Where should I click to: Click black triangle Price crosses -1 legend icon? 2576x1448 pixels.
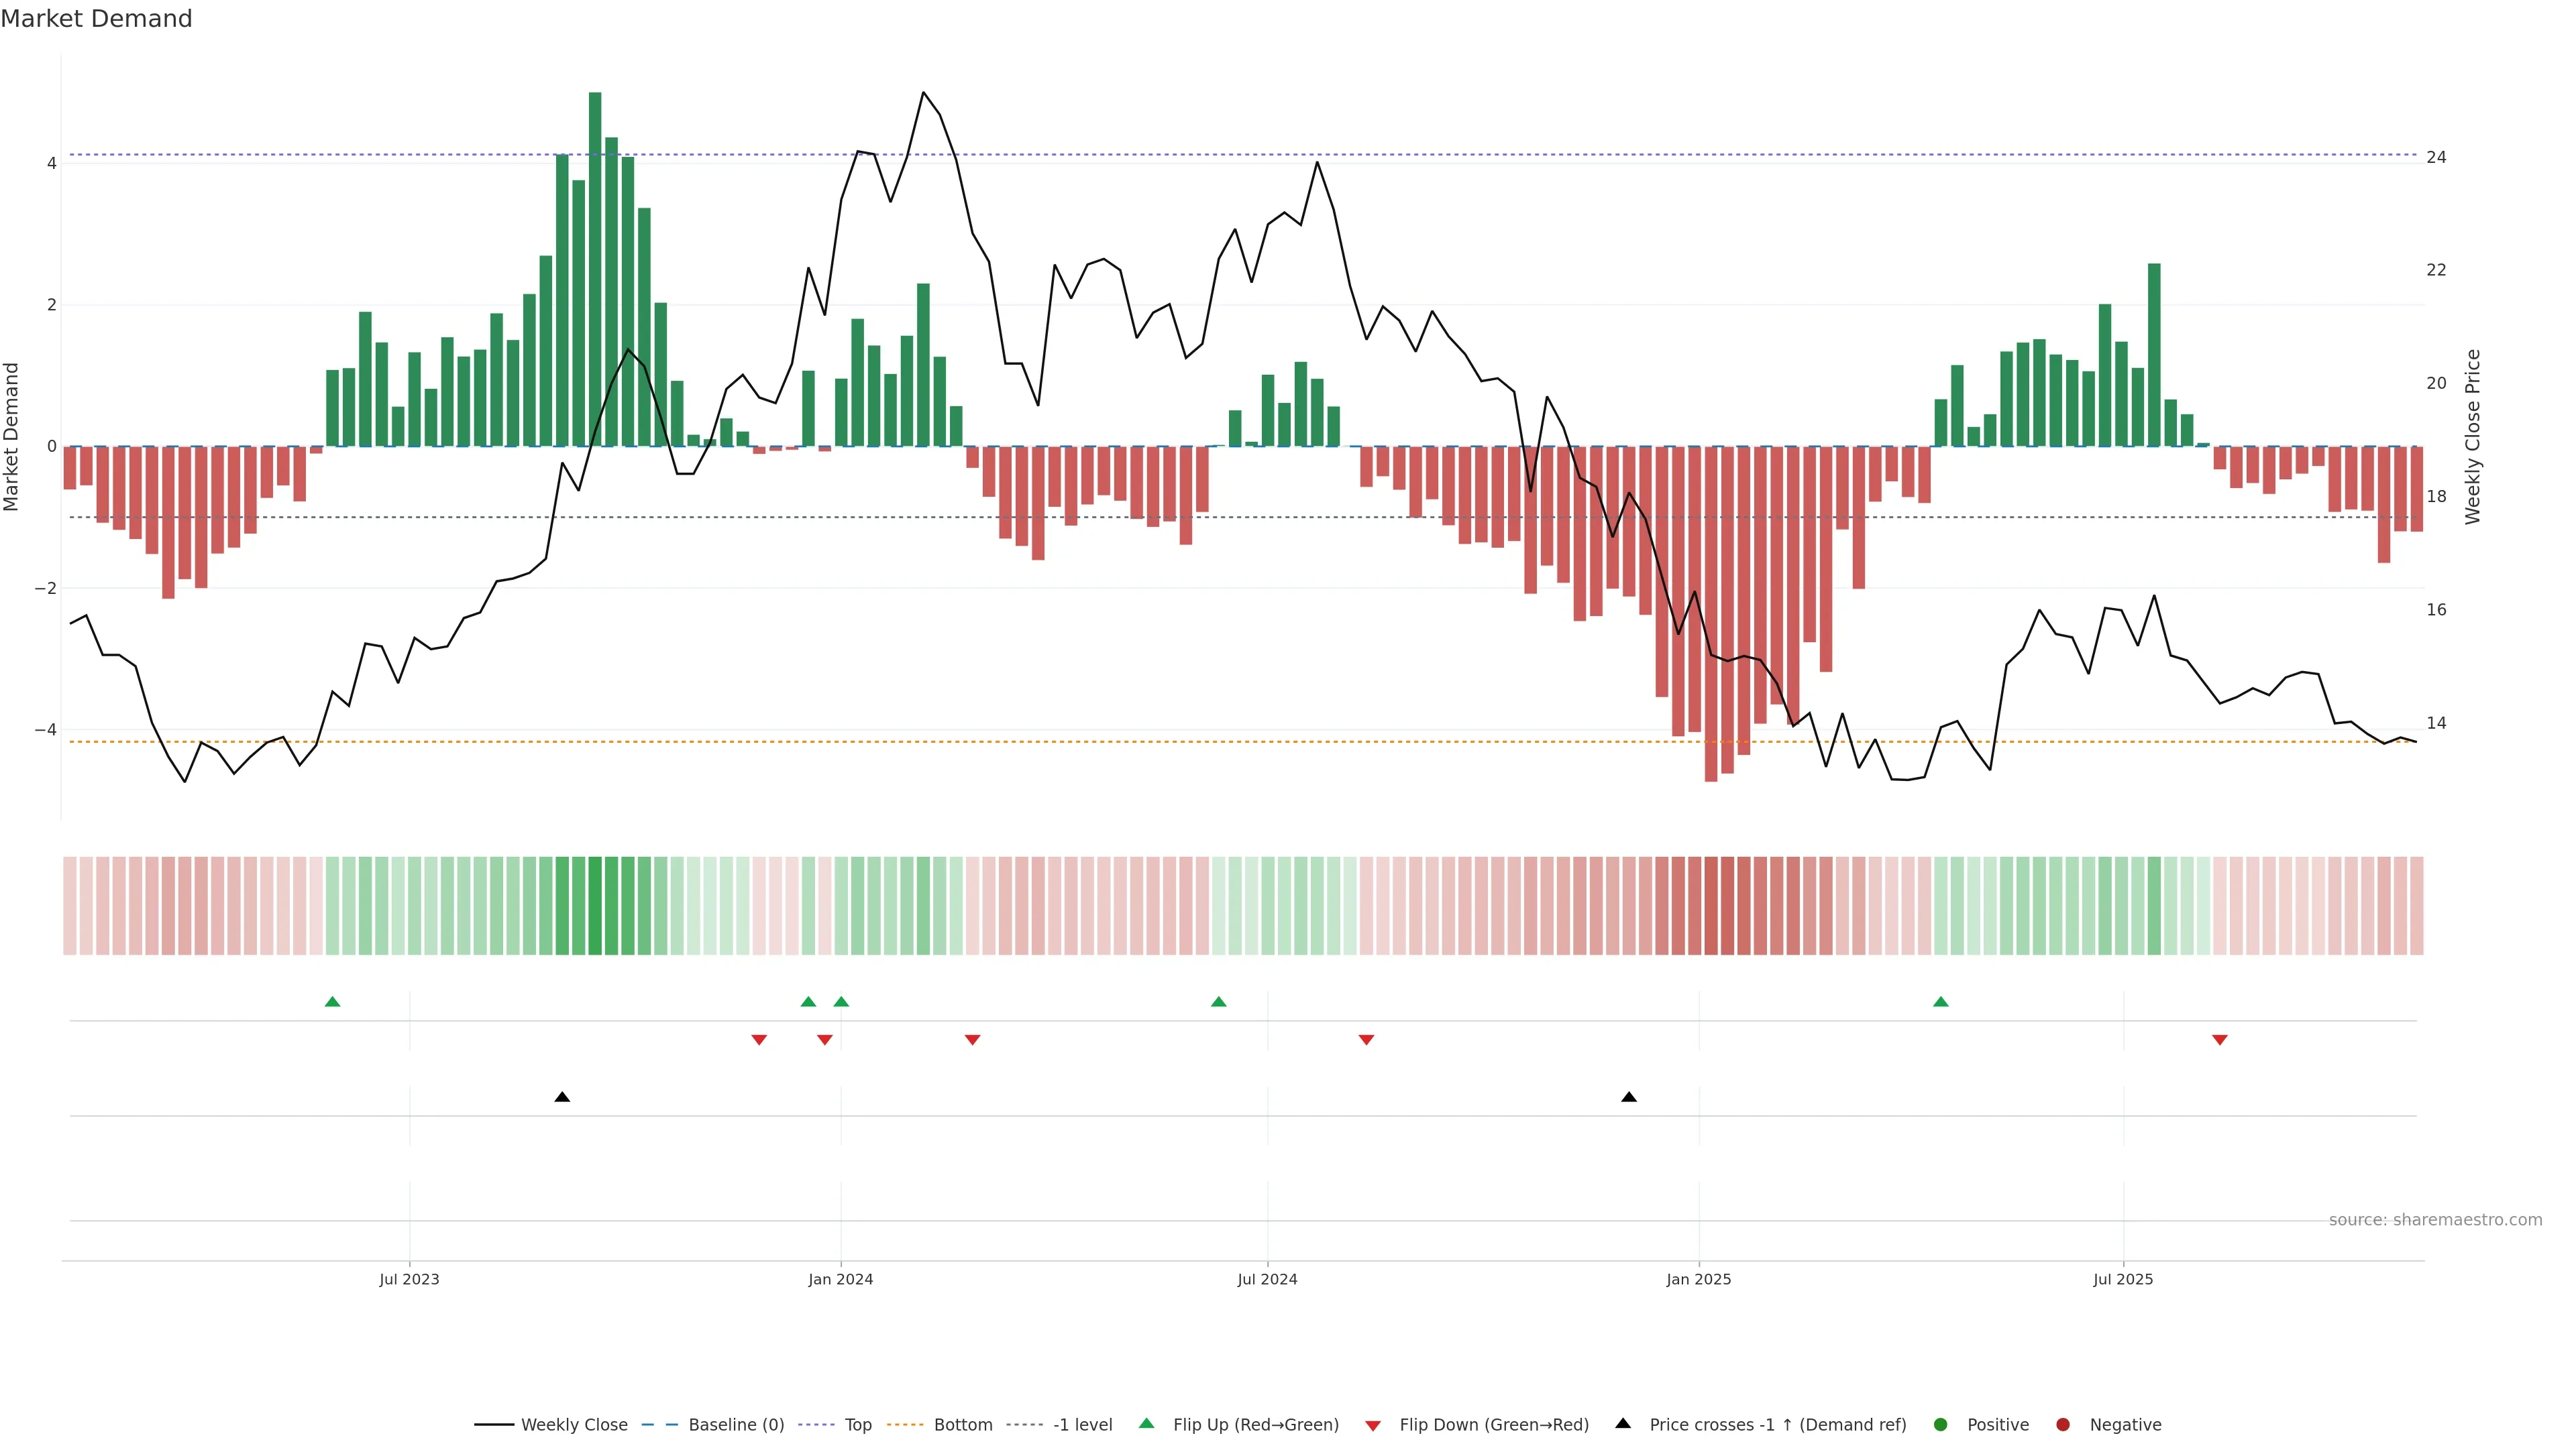click(1623, 1424)
